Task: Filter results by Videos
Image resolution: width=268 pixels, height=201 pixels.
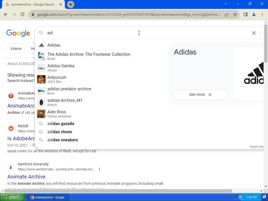Action: [16, 48]
